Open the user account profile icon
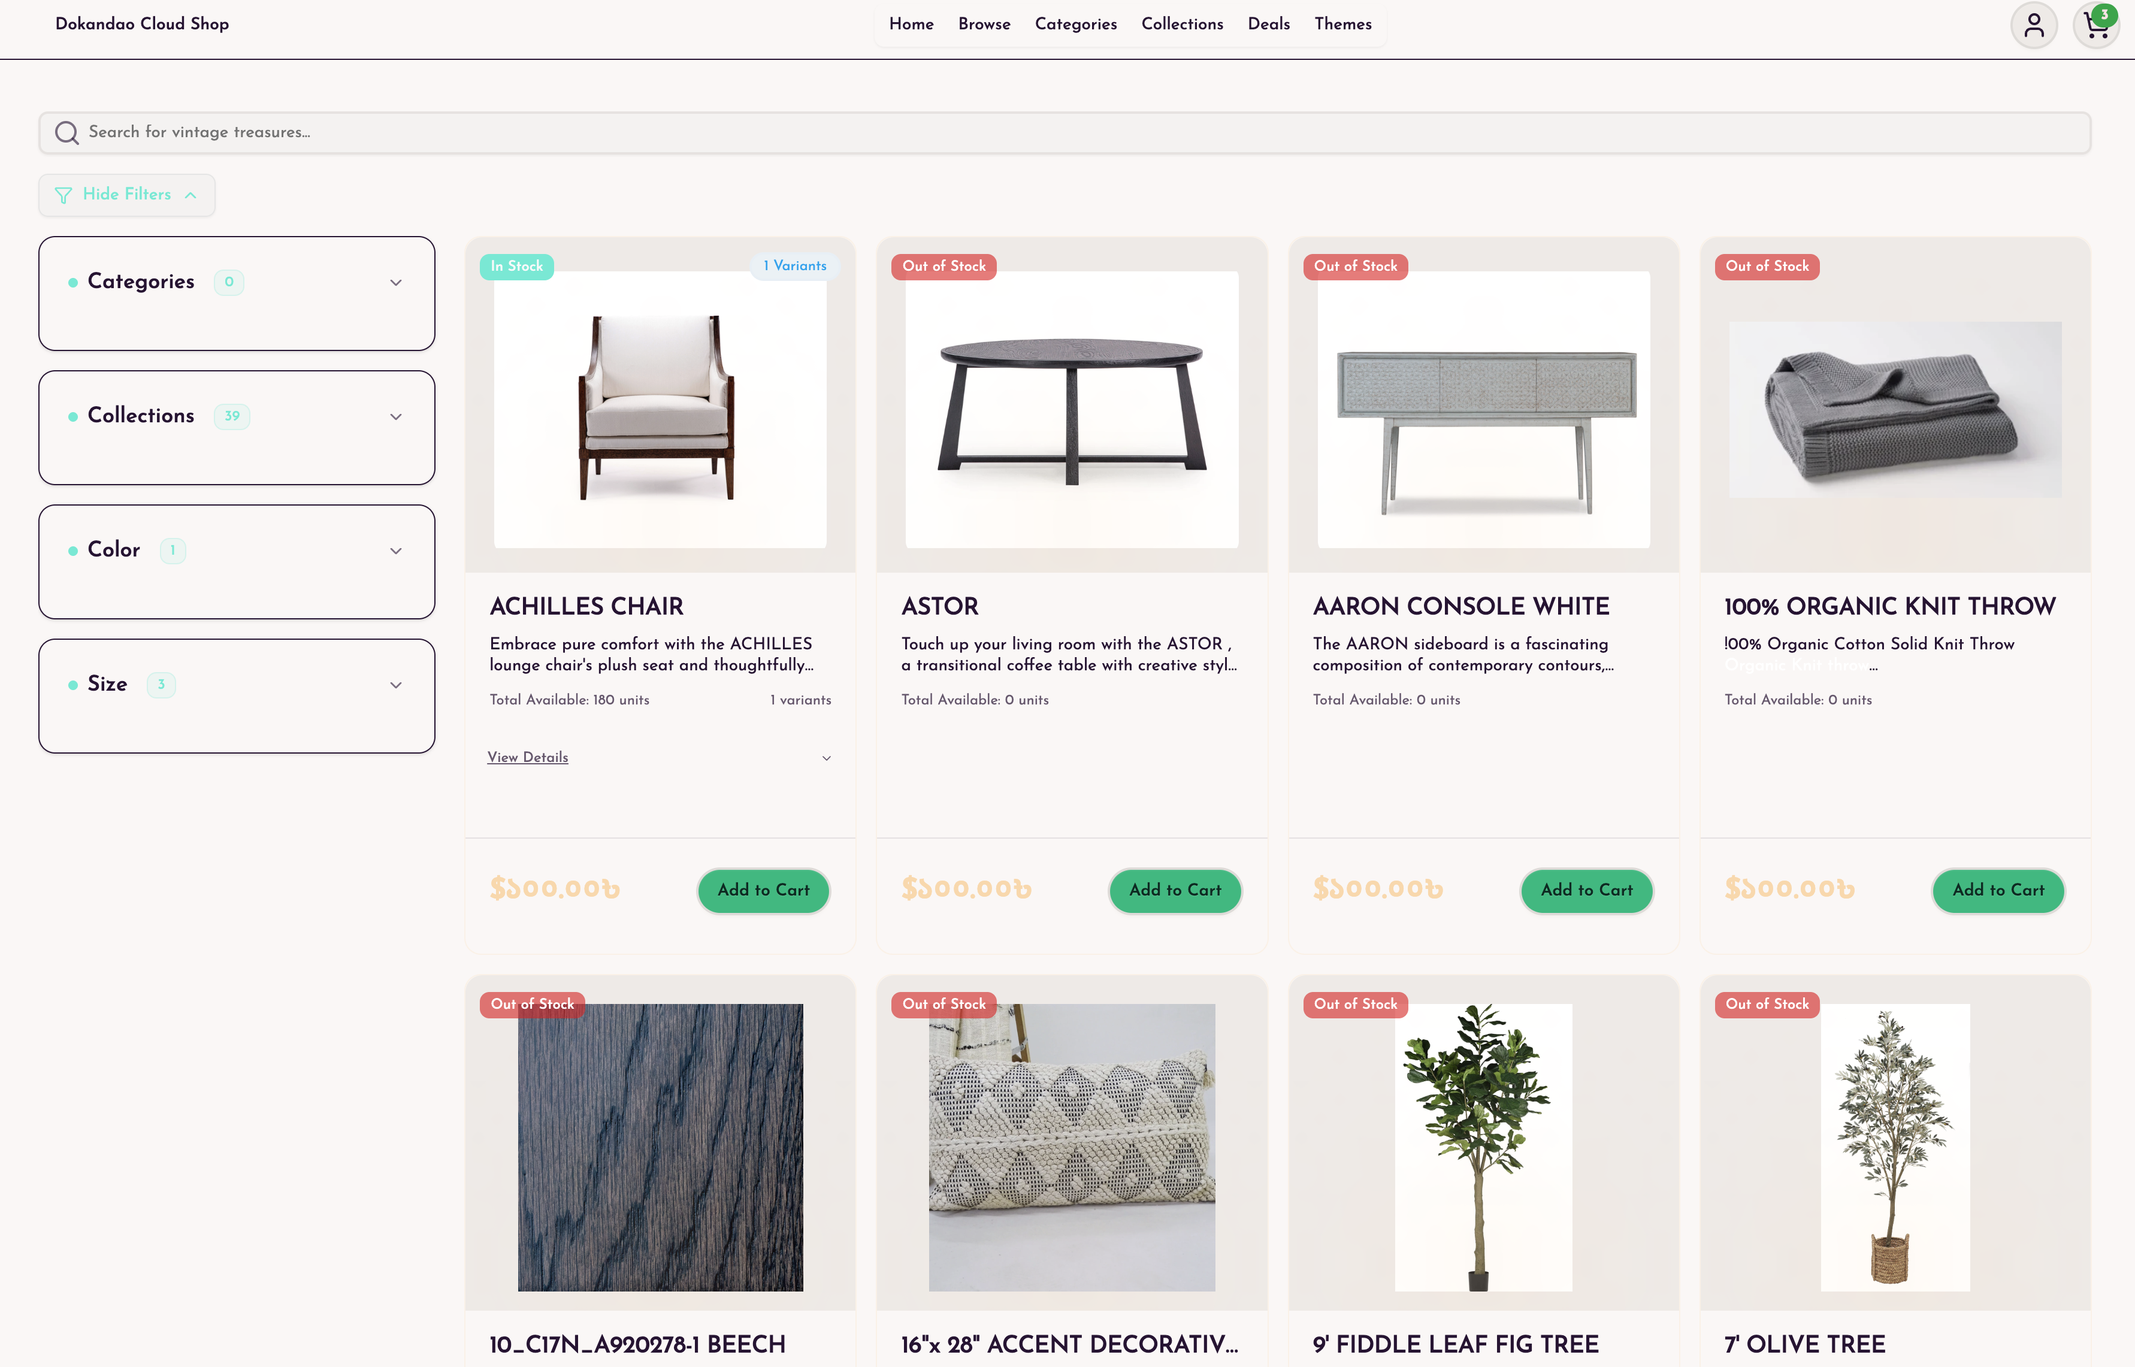Viewport: 2135px width, 1367px height. tap(2034, 25)
